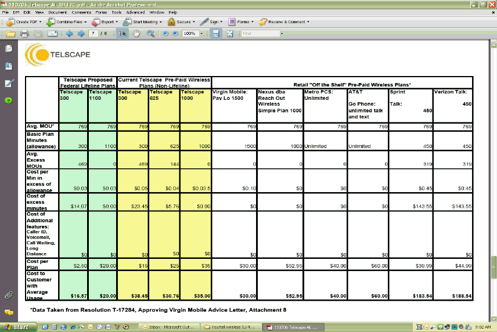Open the Window menu
This screenshot has width=497, height=332.
point(157,12)
